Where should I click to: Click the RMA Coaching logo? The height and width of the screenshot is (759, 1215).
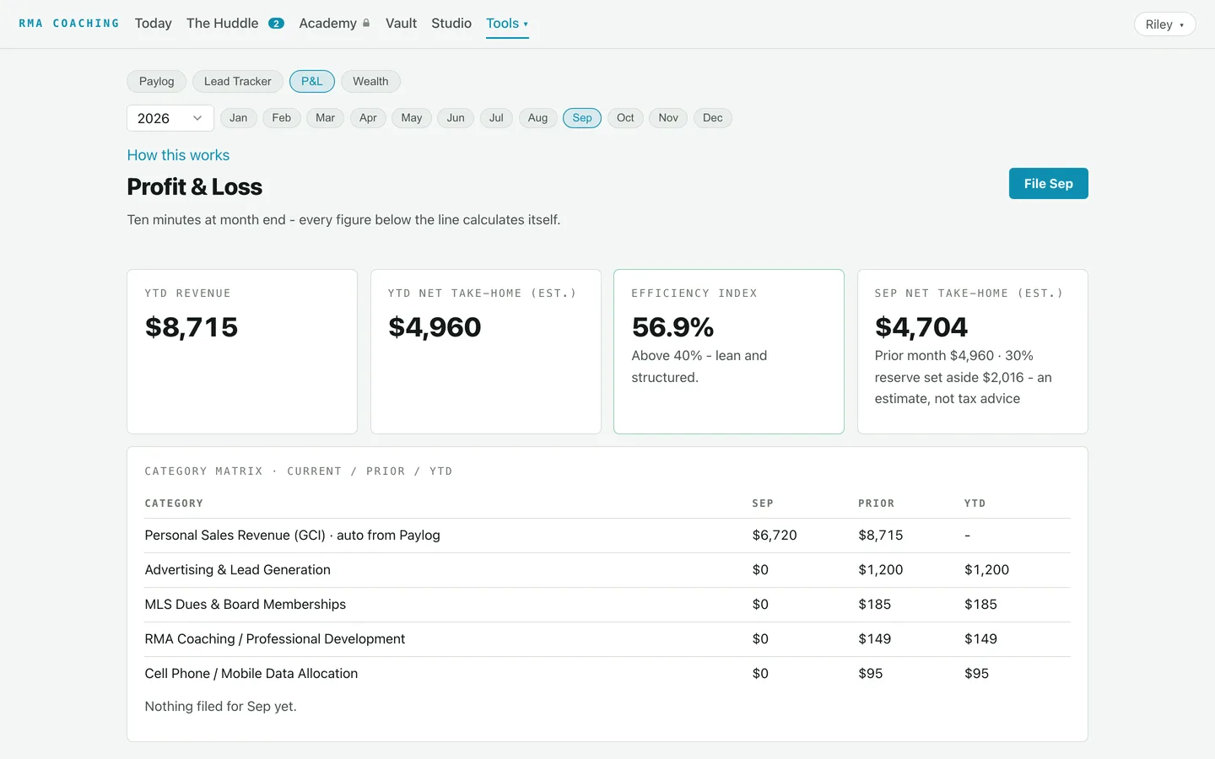69,24
